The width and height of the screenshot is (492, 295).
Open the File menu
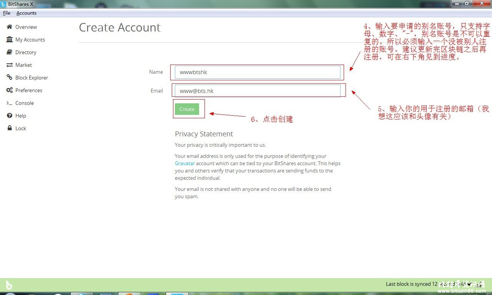(7, 13)
